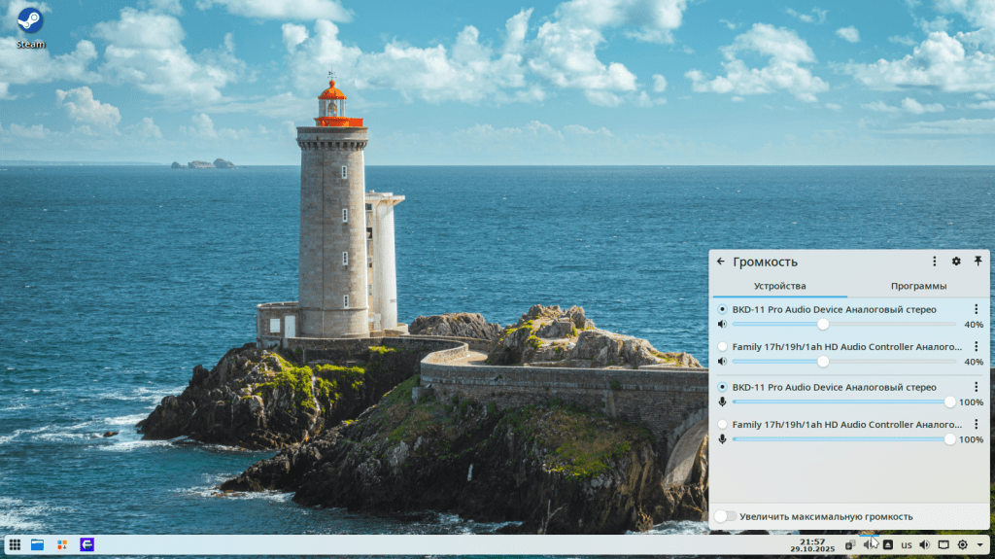
Task: Open options menu for BKD-11 Pro output device
Action: click(977, 309)
